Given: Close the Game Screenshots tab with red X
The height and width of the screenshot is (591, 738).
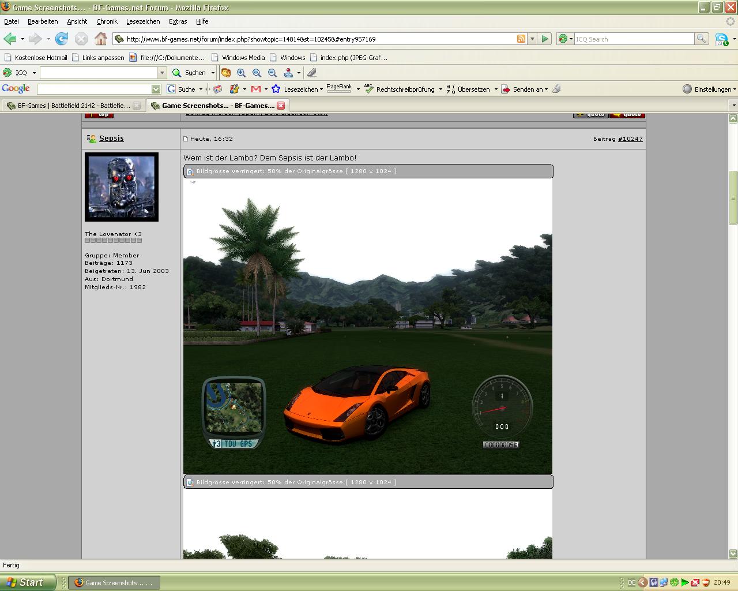Looking at the screenshot, I should pyautogui.click(x=281, y=105).
